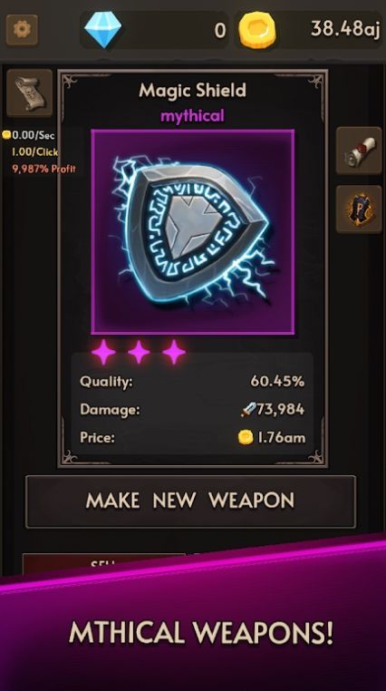Viewport: 386px width, 691px height.
Task: Open the rolled scroll with red seal
Action: pos(359,151)
